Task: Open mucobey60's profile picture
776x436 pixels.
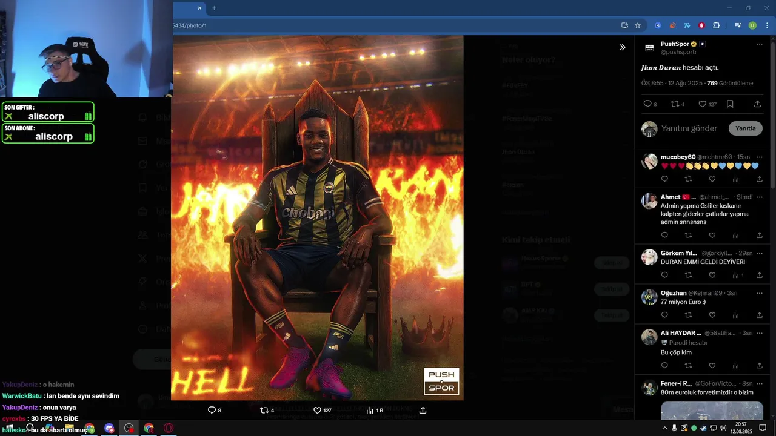Action: (649, 161)
